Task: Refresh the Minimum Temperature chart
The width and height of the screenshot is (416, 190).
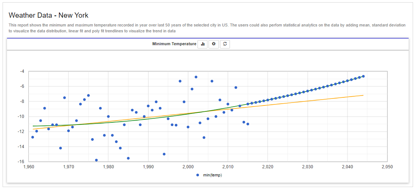Action: click(225, 44)
